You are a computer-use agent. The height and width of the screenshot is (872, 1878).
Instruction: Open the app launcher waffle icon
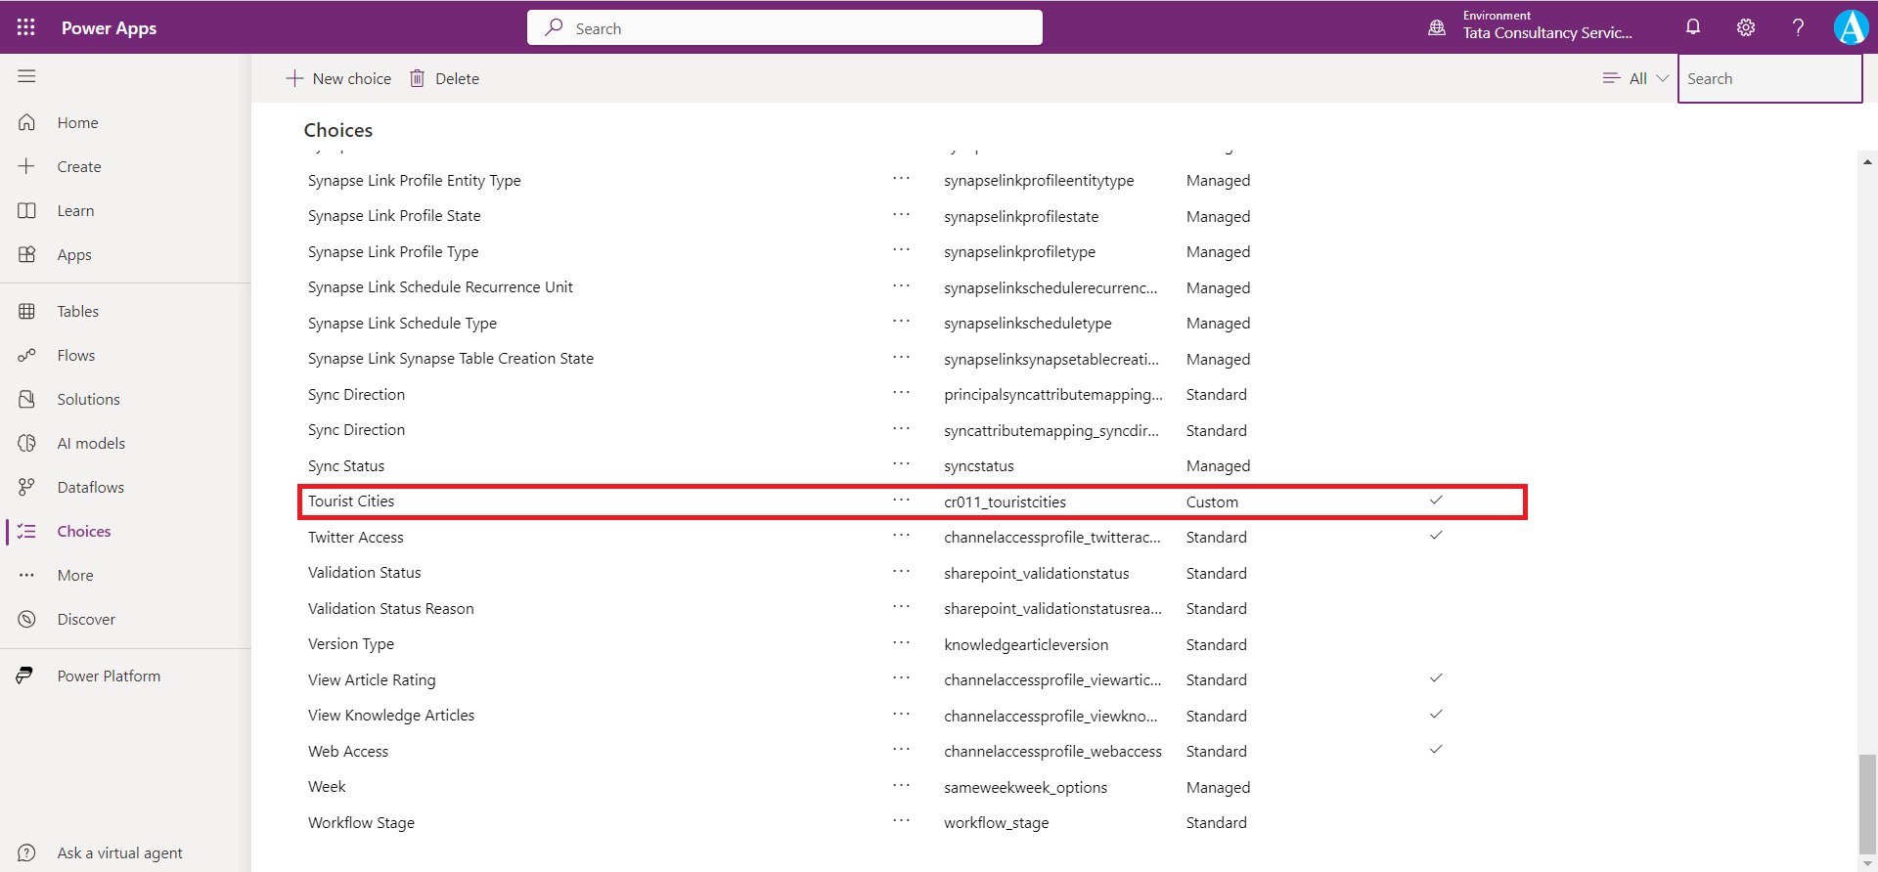(x=26, y=27)
